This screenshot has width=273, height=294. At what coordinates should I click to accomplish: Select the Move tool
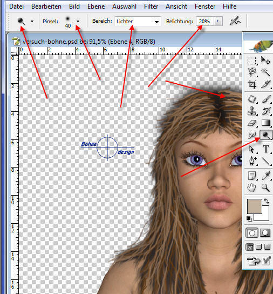265,61
